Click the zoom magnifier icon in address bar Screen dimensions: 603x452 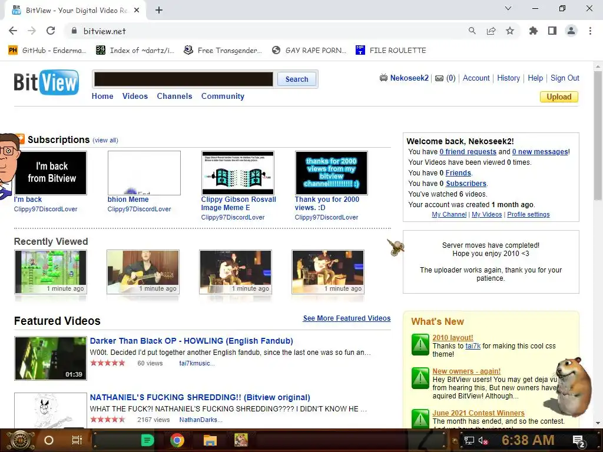pos(472,31)
